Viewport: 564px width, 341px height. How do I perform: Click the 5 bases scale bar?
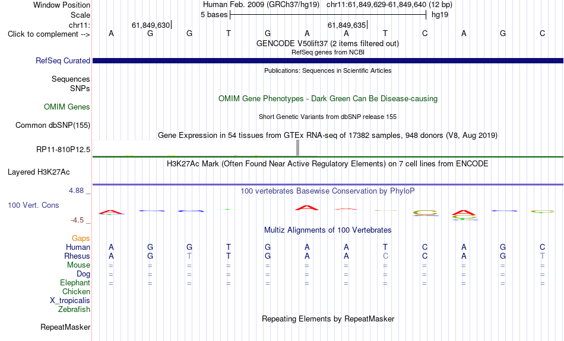(x=328, y=15)
